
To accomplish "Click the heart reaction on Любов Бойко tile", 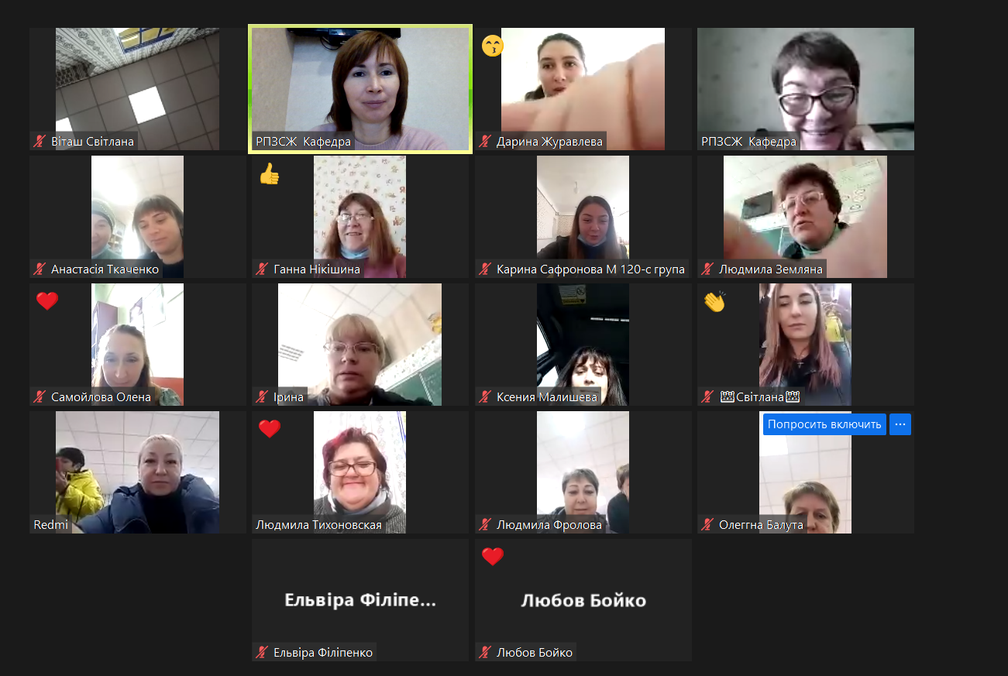I will 493,557.
